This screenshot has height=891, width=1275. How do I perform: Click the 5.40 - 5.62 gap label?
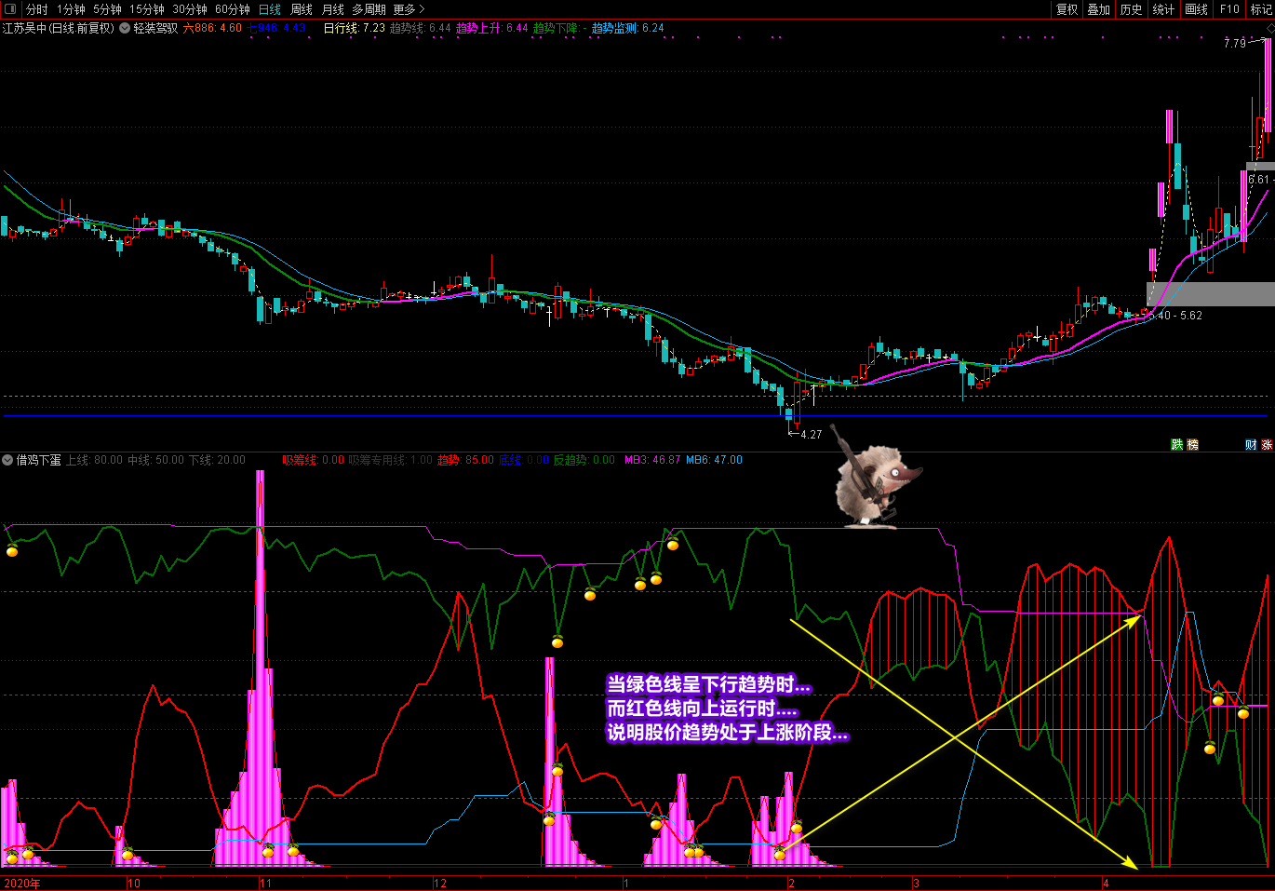1175,316
